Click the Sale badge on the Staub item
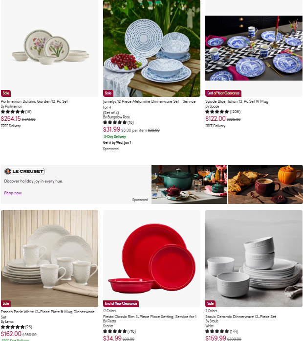This screenshot has width=303, height=341. (210, 303)
